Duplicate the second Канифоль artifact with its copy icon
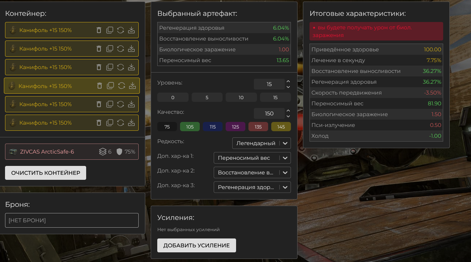The image size is (471, 262). [110, 49]
